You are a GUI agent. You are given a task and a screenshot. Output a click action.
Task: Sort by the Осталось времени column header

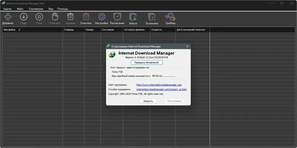pyautogui.click(x=137, y=30)
